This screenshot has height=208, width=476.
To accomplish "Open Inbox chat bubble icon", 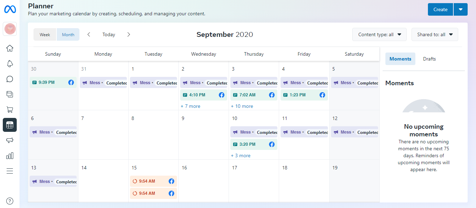I will (x=10, y=79).
